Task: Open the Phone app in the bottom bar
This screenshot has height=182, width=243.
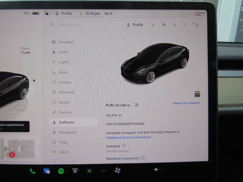Action: pos(33,171)
